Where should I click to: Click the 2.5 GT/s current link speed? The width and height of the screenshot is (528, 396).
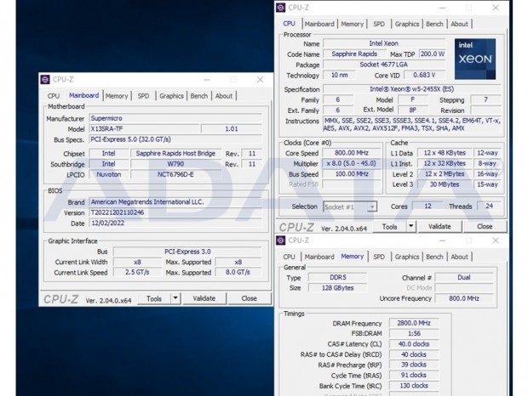[x=137, y=272]
